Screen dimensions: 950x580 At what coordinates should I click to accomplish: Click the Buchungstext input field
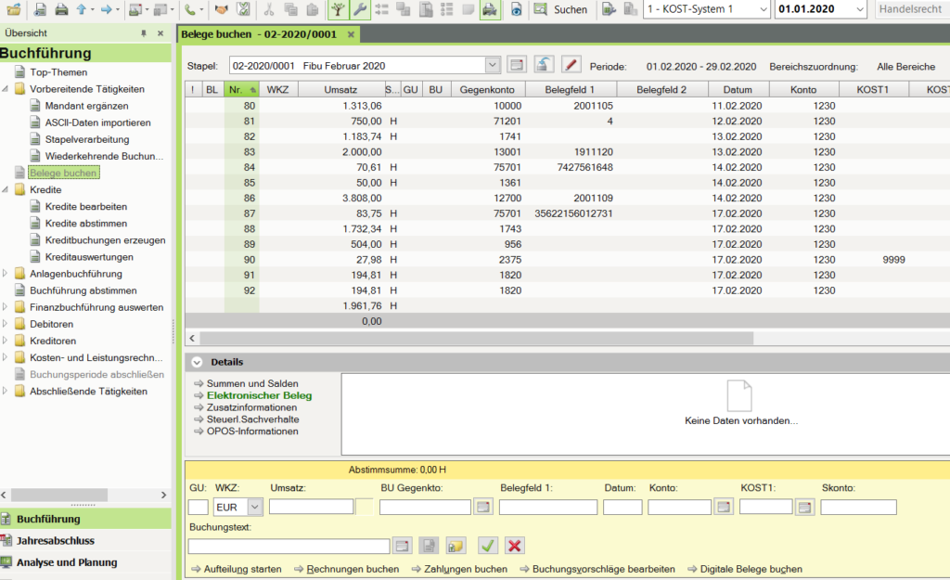tap(289, 546)
